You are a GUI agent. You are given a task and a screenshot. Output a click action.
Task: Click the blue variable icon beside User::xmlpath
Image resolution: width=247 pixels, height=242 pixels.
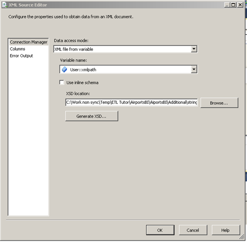[x=64, y=69]
